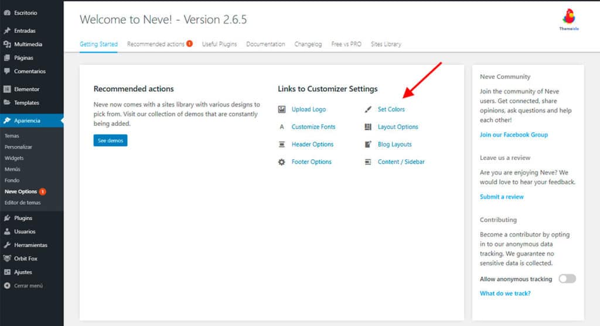Viewport: 600px width, 326px height.
Task: Open the Documentation tab
Action: (265, 44)
